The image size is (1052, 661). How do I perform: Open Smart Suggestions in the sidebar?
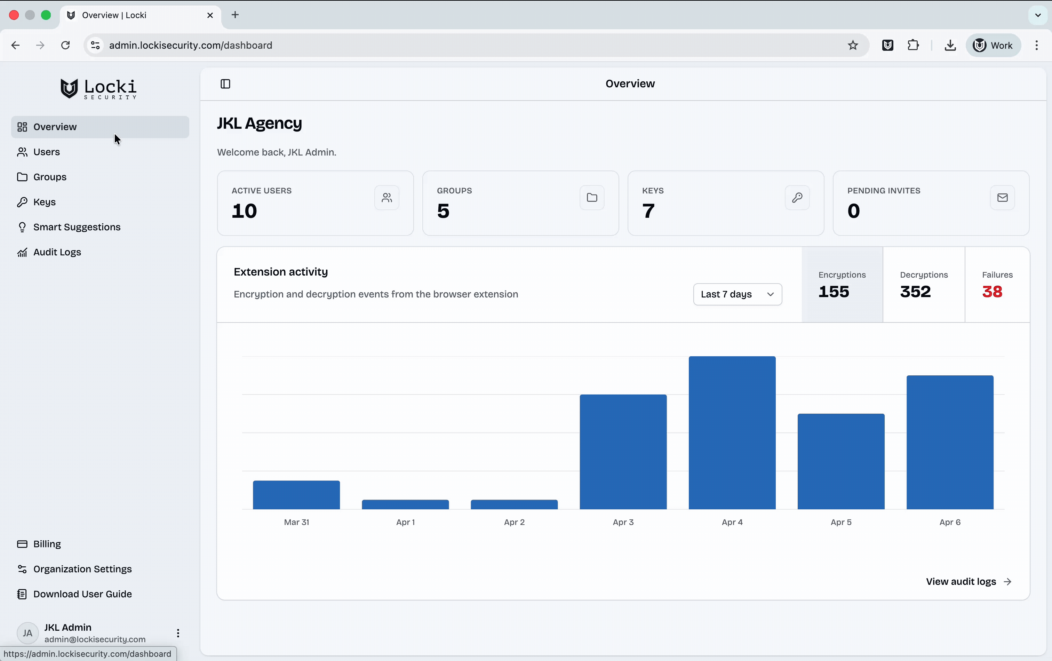click(x=77, y=227)
